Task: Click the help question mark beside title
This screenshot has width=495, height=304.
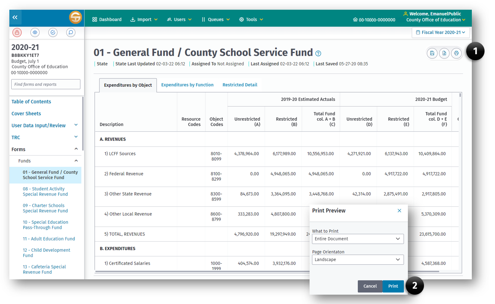Action: [318, 53]
